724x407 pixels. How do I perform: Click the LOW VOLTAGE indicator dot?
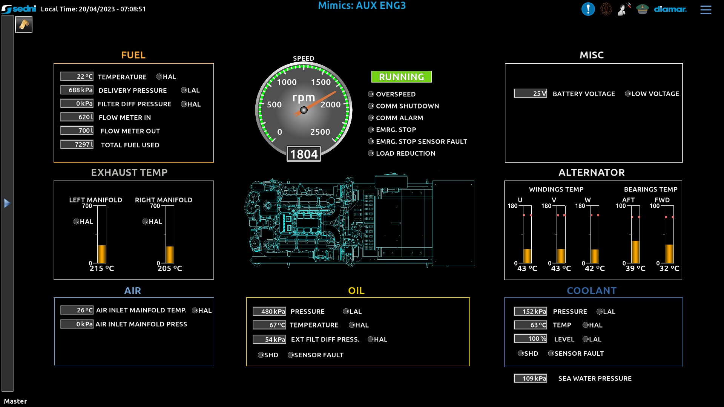click(627, 93)
